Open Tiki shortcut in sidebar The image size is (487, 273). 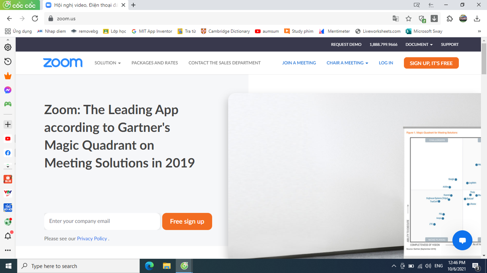(x=8, y=208)
